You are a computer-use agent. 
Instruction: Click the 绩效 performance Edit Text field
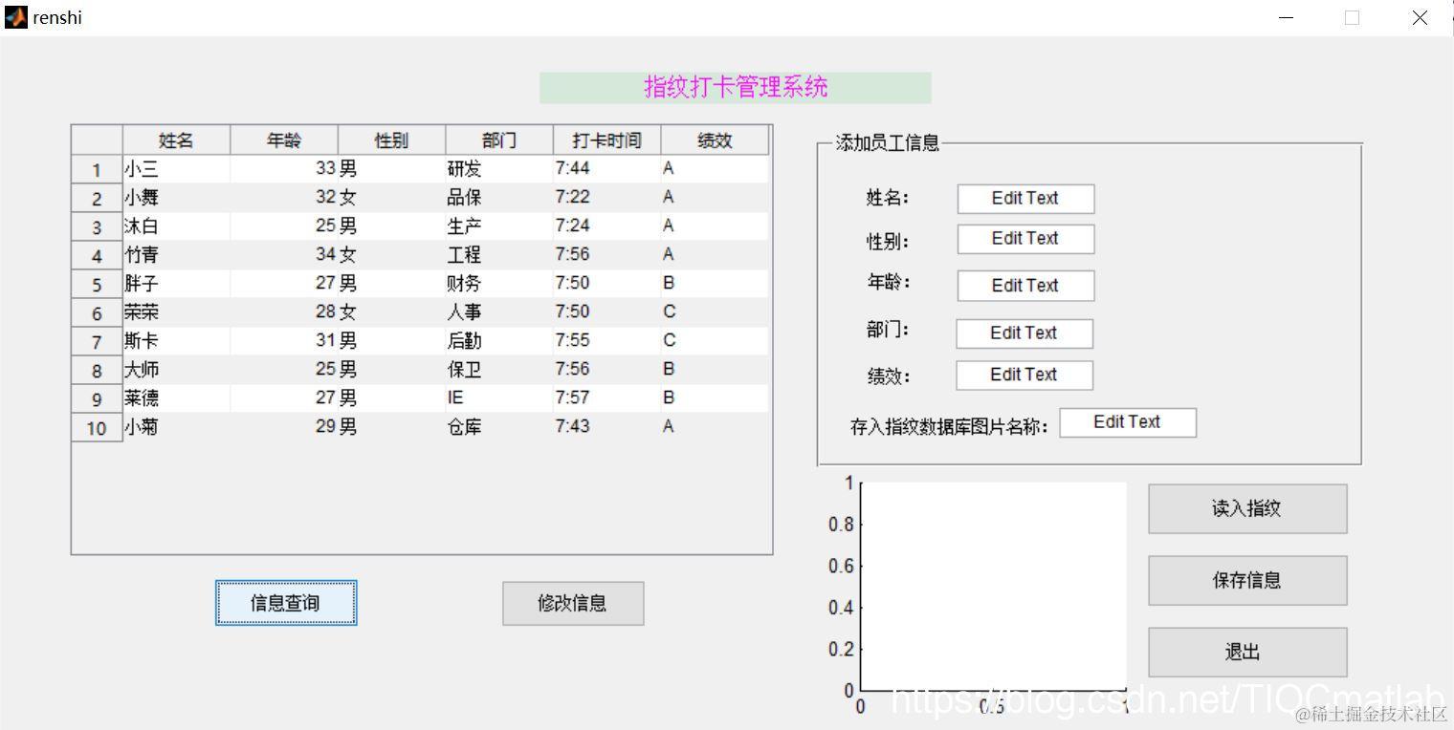(x=1024, y=375)
